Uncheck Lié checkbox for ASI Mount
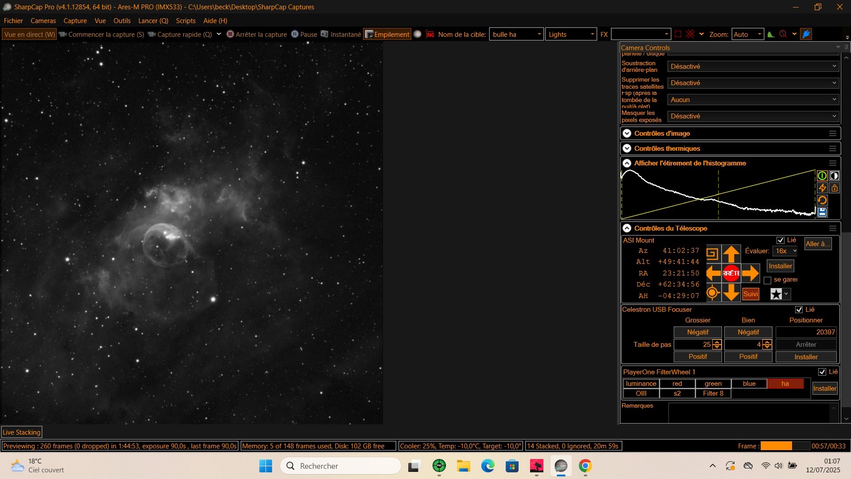Viewport: 851px width, 479px height. click(x=781, y=240)
